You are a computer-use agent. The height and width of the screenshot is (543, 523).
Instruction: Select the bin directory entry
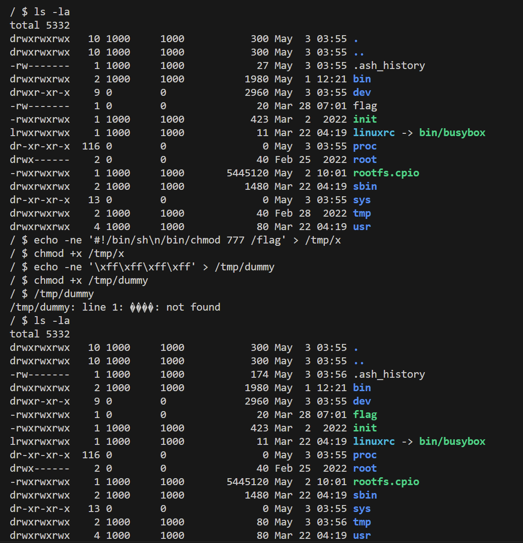pos(362,79)
